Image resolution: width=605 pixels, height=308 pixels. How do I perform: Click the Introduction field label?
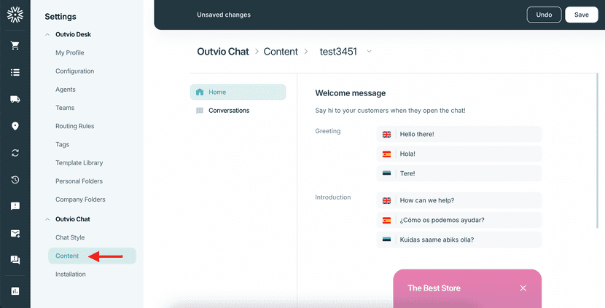(x=333, y=197)
